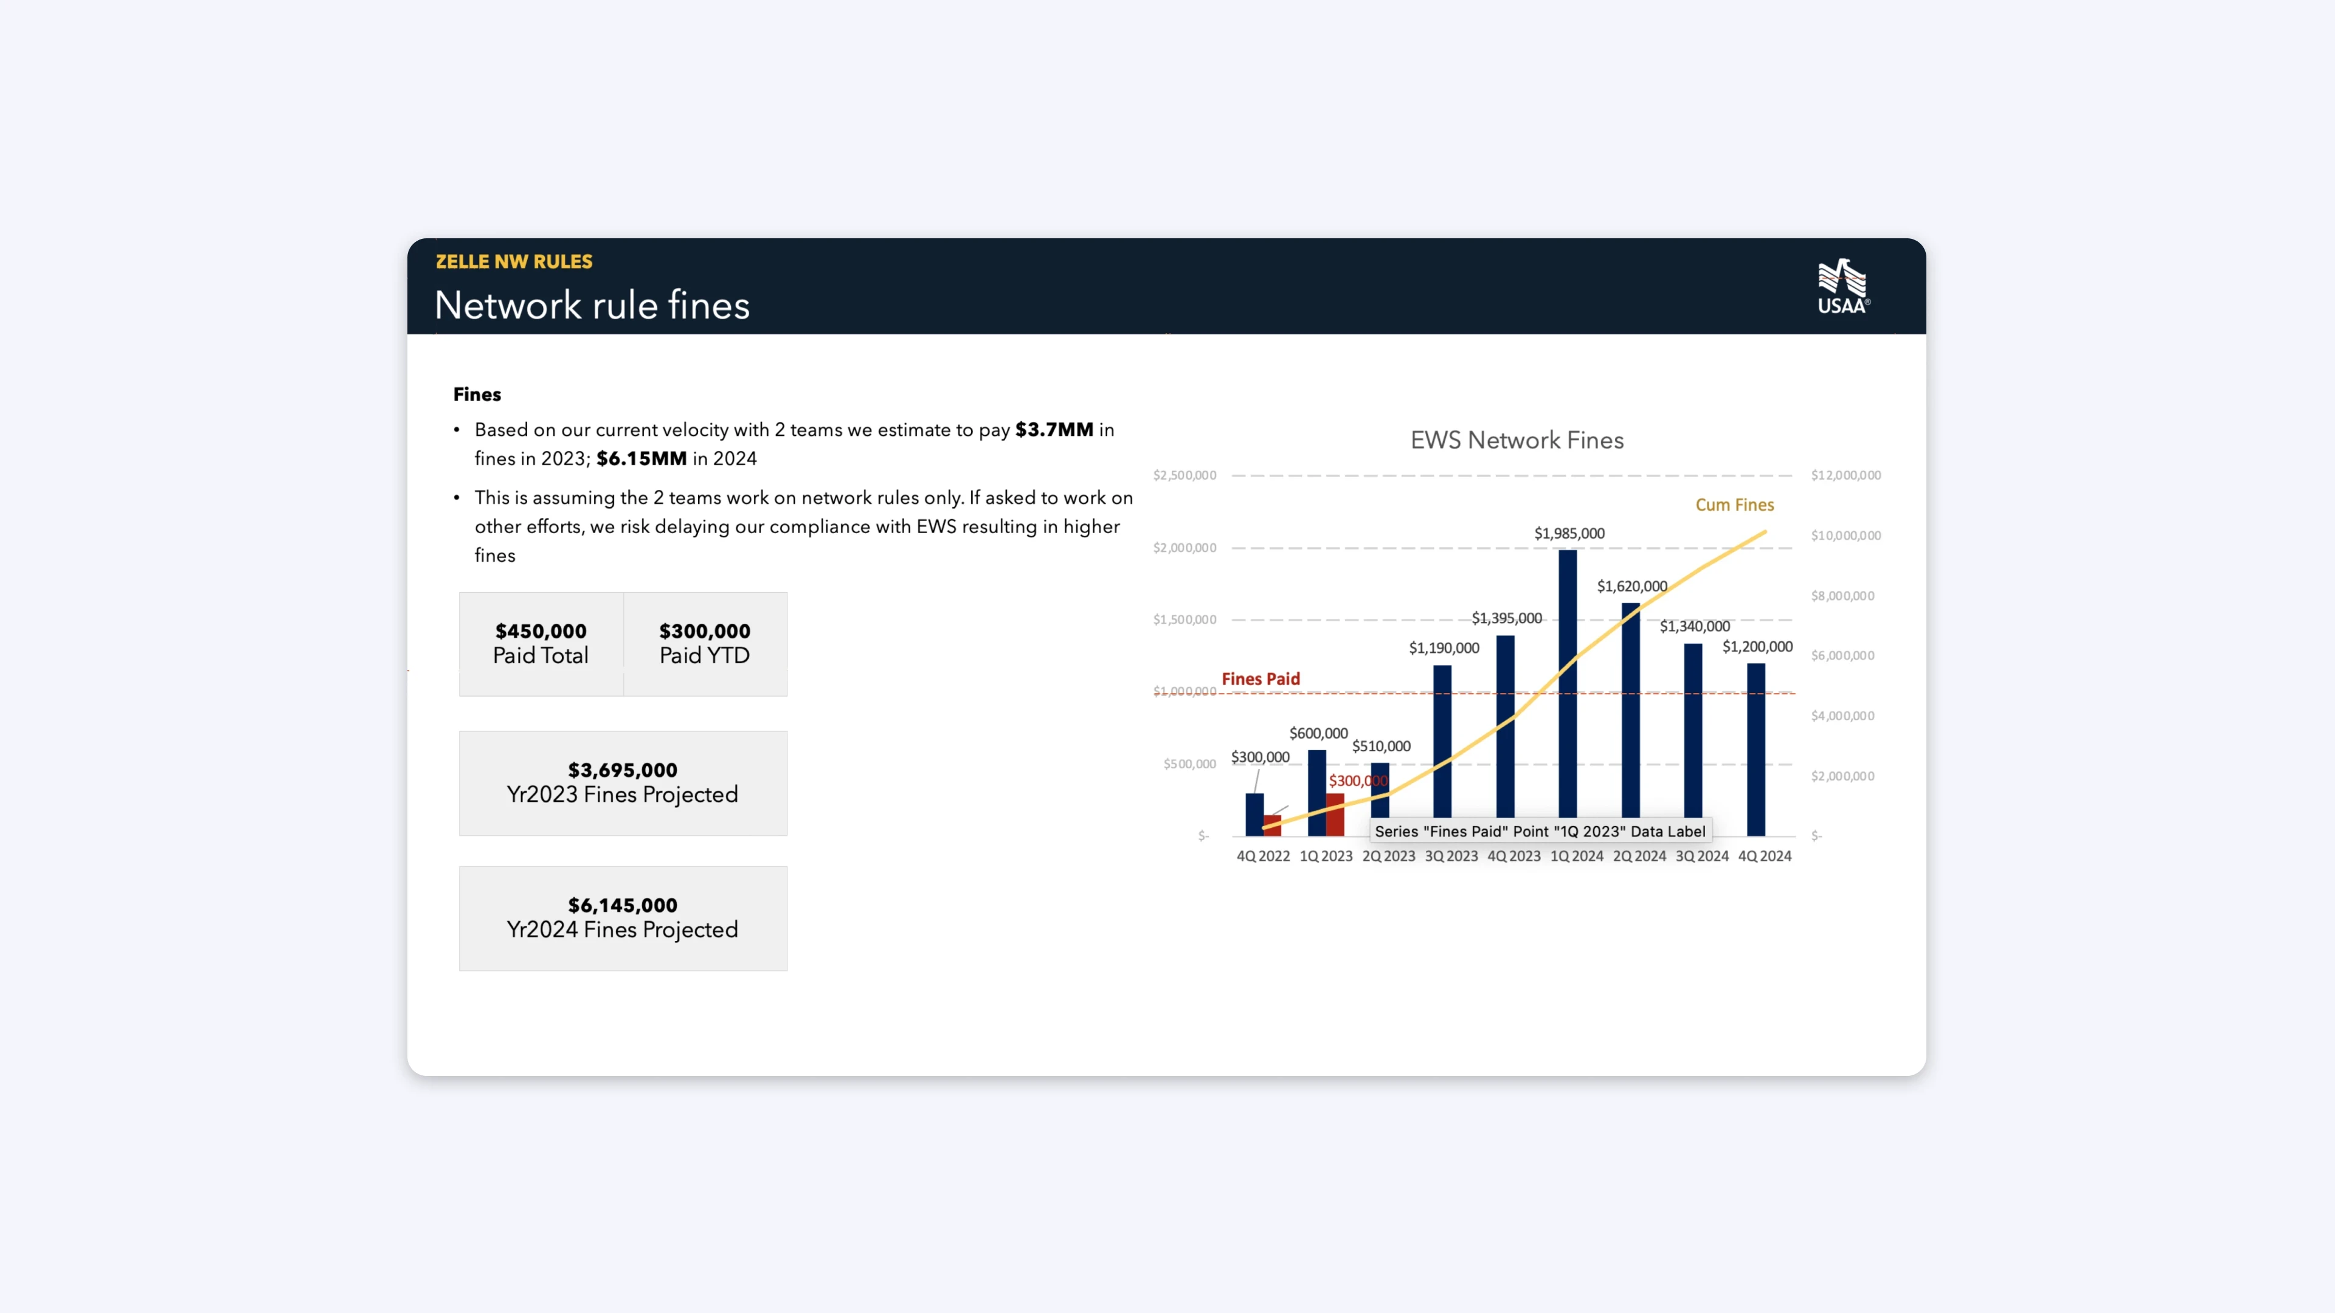Click the Network rule fines heading

pyautogui.click(x=592, y=305)
